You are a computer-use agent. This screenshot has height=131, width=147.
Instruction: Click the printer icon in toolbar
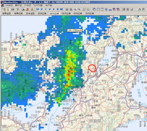click(13, 9)
